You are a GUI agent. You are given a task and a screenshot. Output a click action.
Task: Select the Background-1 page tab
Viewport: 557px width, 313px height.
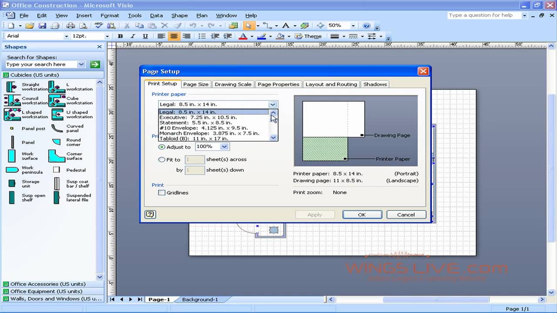click(200, 300)
